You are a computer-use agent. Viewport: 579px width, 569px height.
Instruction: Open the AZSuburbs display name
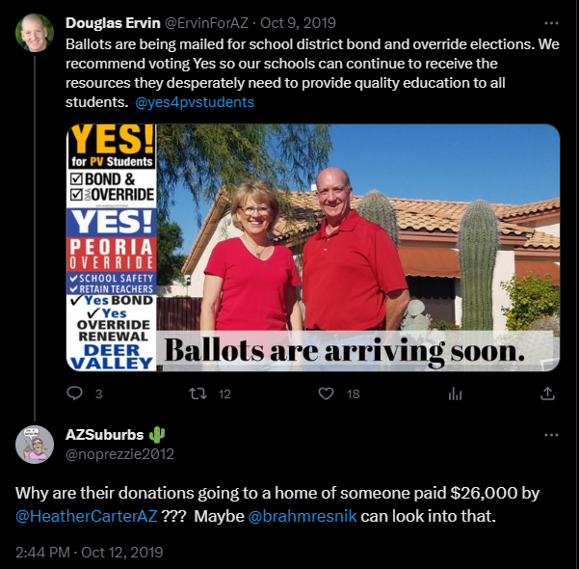click(104, 435)
